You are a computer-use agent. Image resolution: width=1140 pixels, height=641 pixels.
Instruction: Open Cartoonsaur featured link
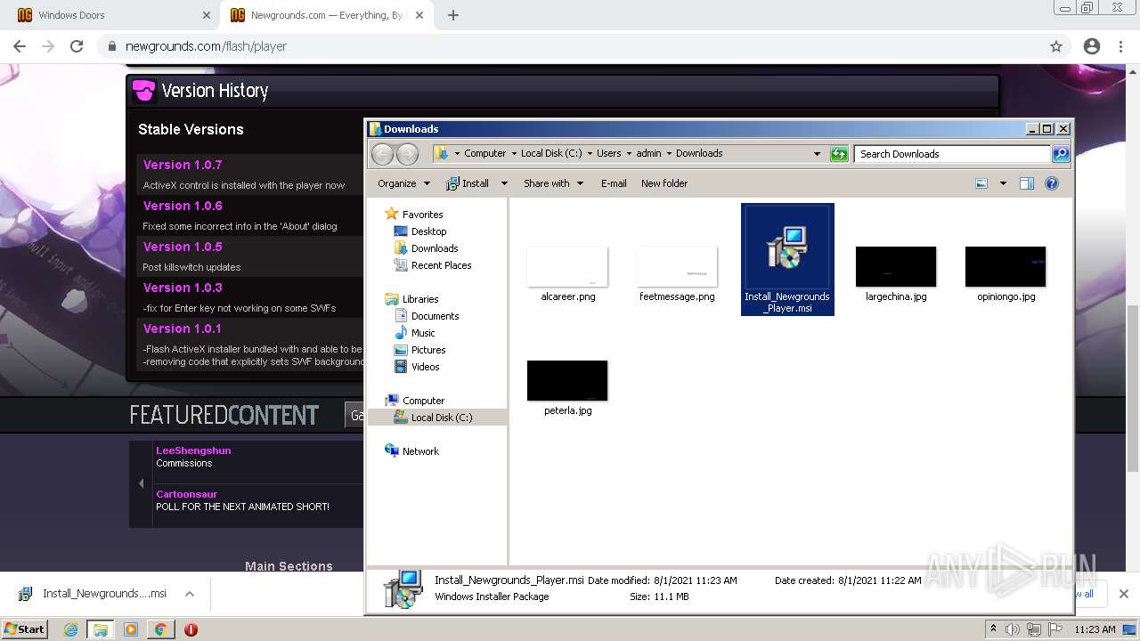[x=186, y=494]
